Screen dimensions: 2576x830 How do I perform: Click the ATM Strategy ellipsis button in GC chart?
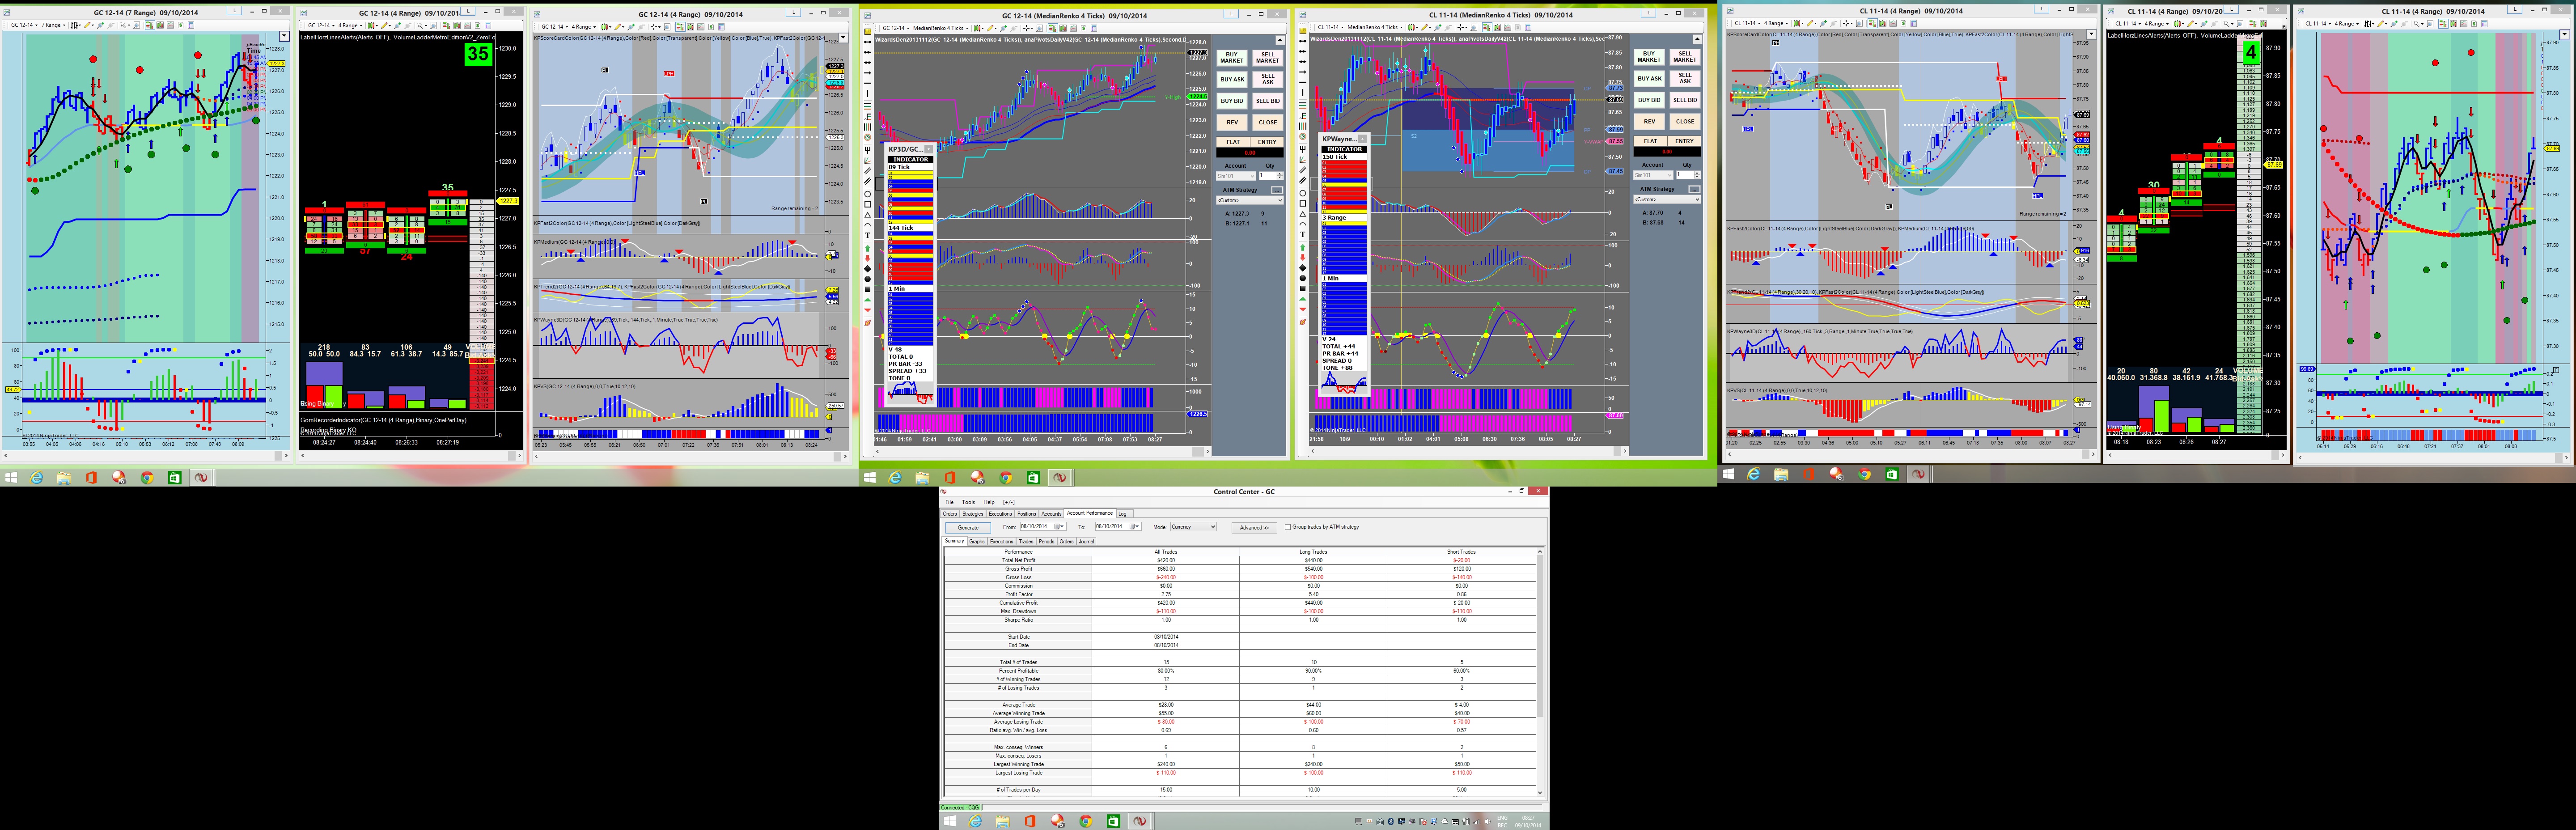click(x=1276, y=189)
